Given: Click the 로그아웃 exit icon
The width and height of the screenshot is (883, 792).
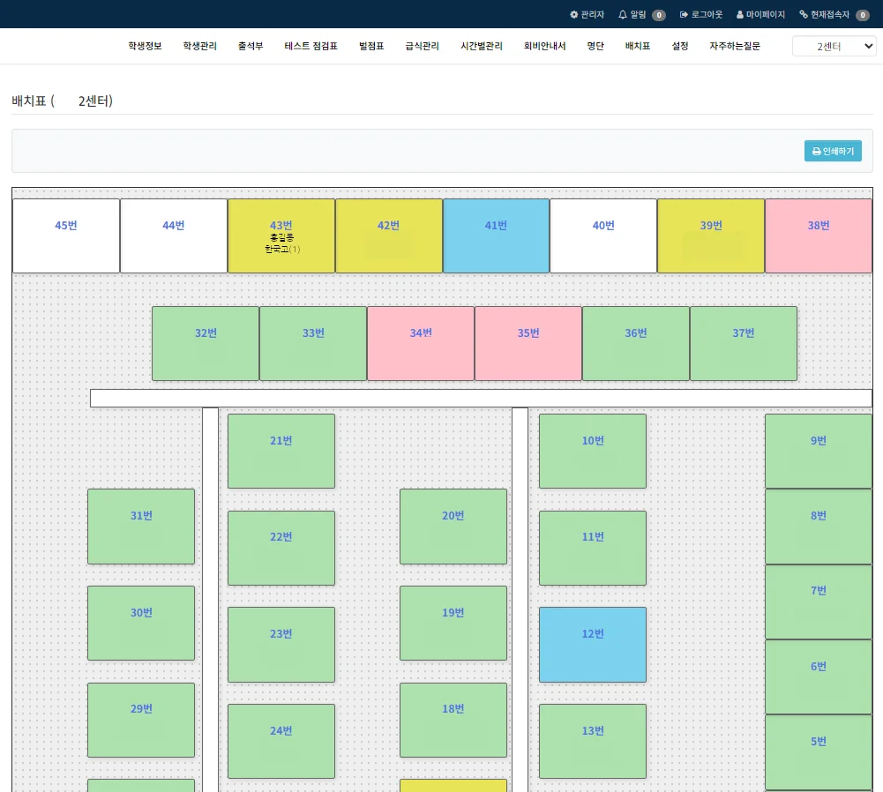Looking at the screenshot, I should (684, 15).
